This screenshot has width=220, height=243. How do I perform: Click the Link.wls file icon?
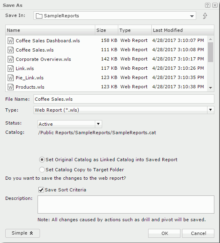click(10, 69)
